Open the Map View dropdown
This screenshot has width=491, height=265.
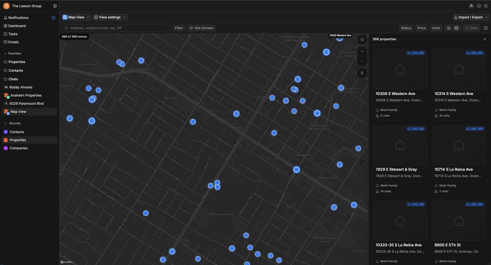coord(77,17)
